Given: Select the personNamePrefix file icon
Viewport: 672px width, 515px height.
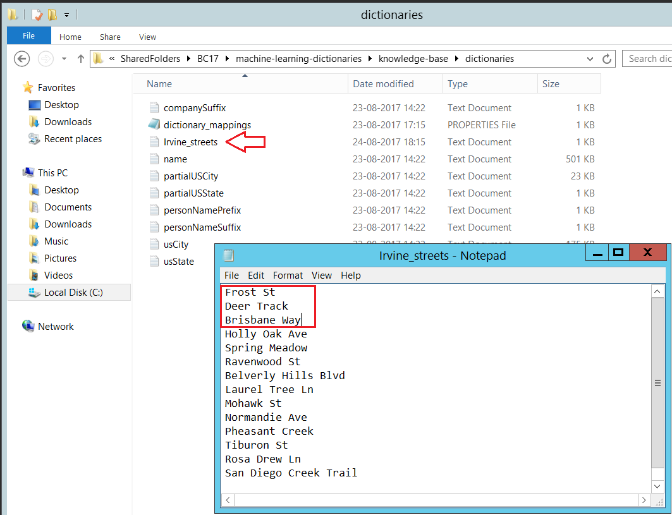Looking at the screenshot, I should point(154,210).
